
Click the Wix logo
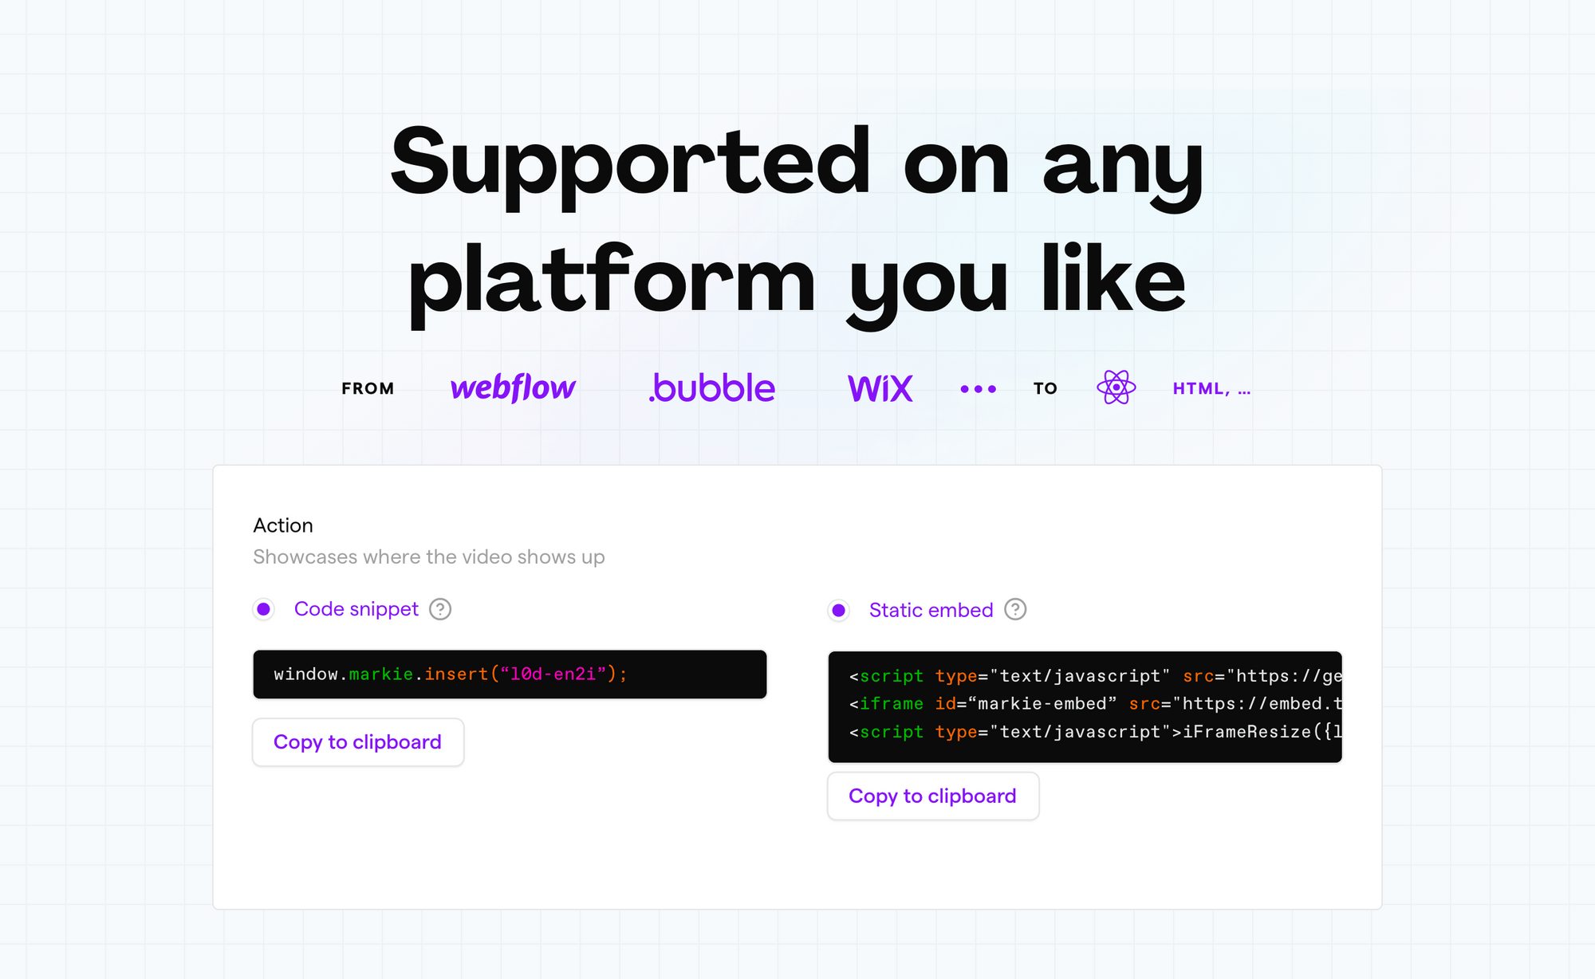(880, 388)
